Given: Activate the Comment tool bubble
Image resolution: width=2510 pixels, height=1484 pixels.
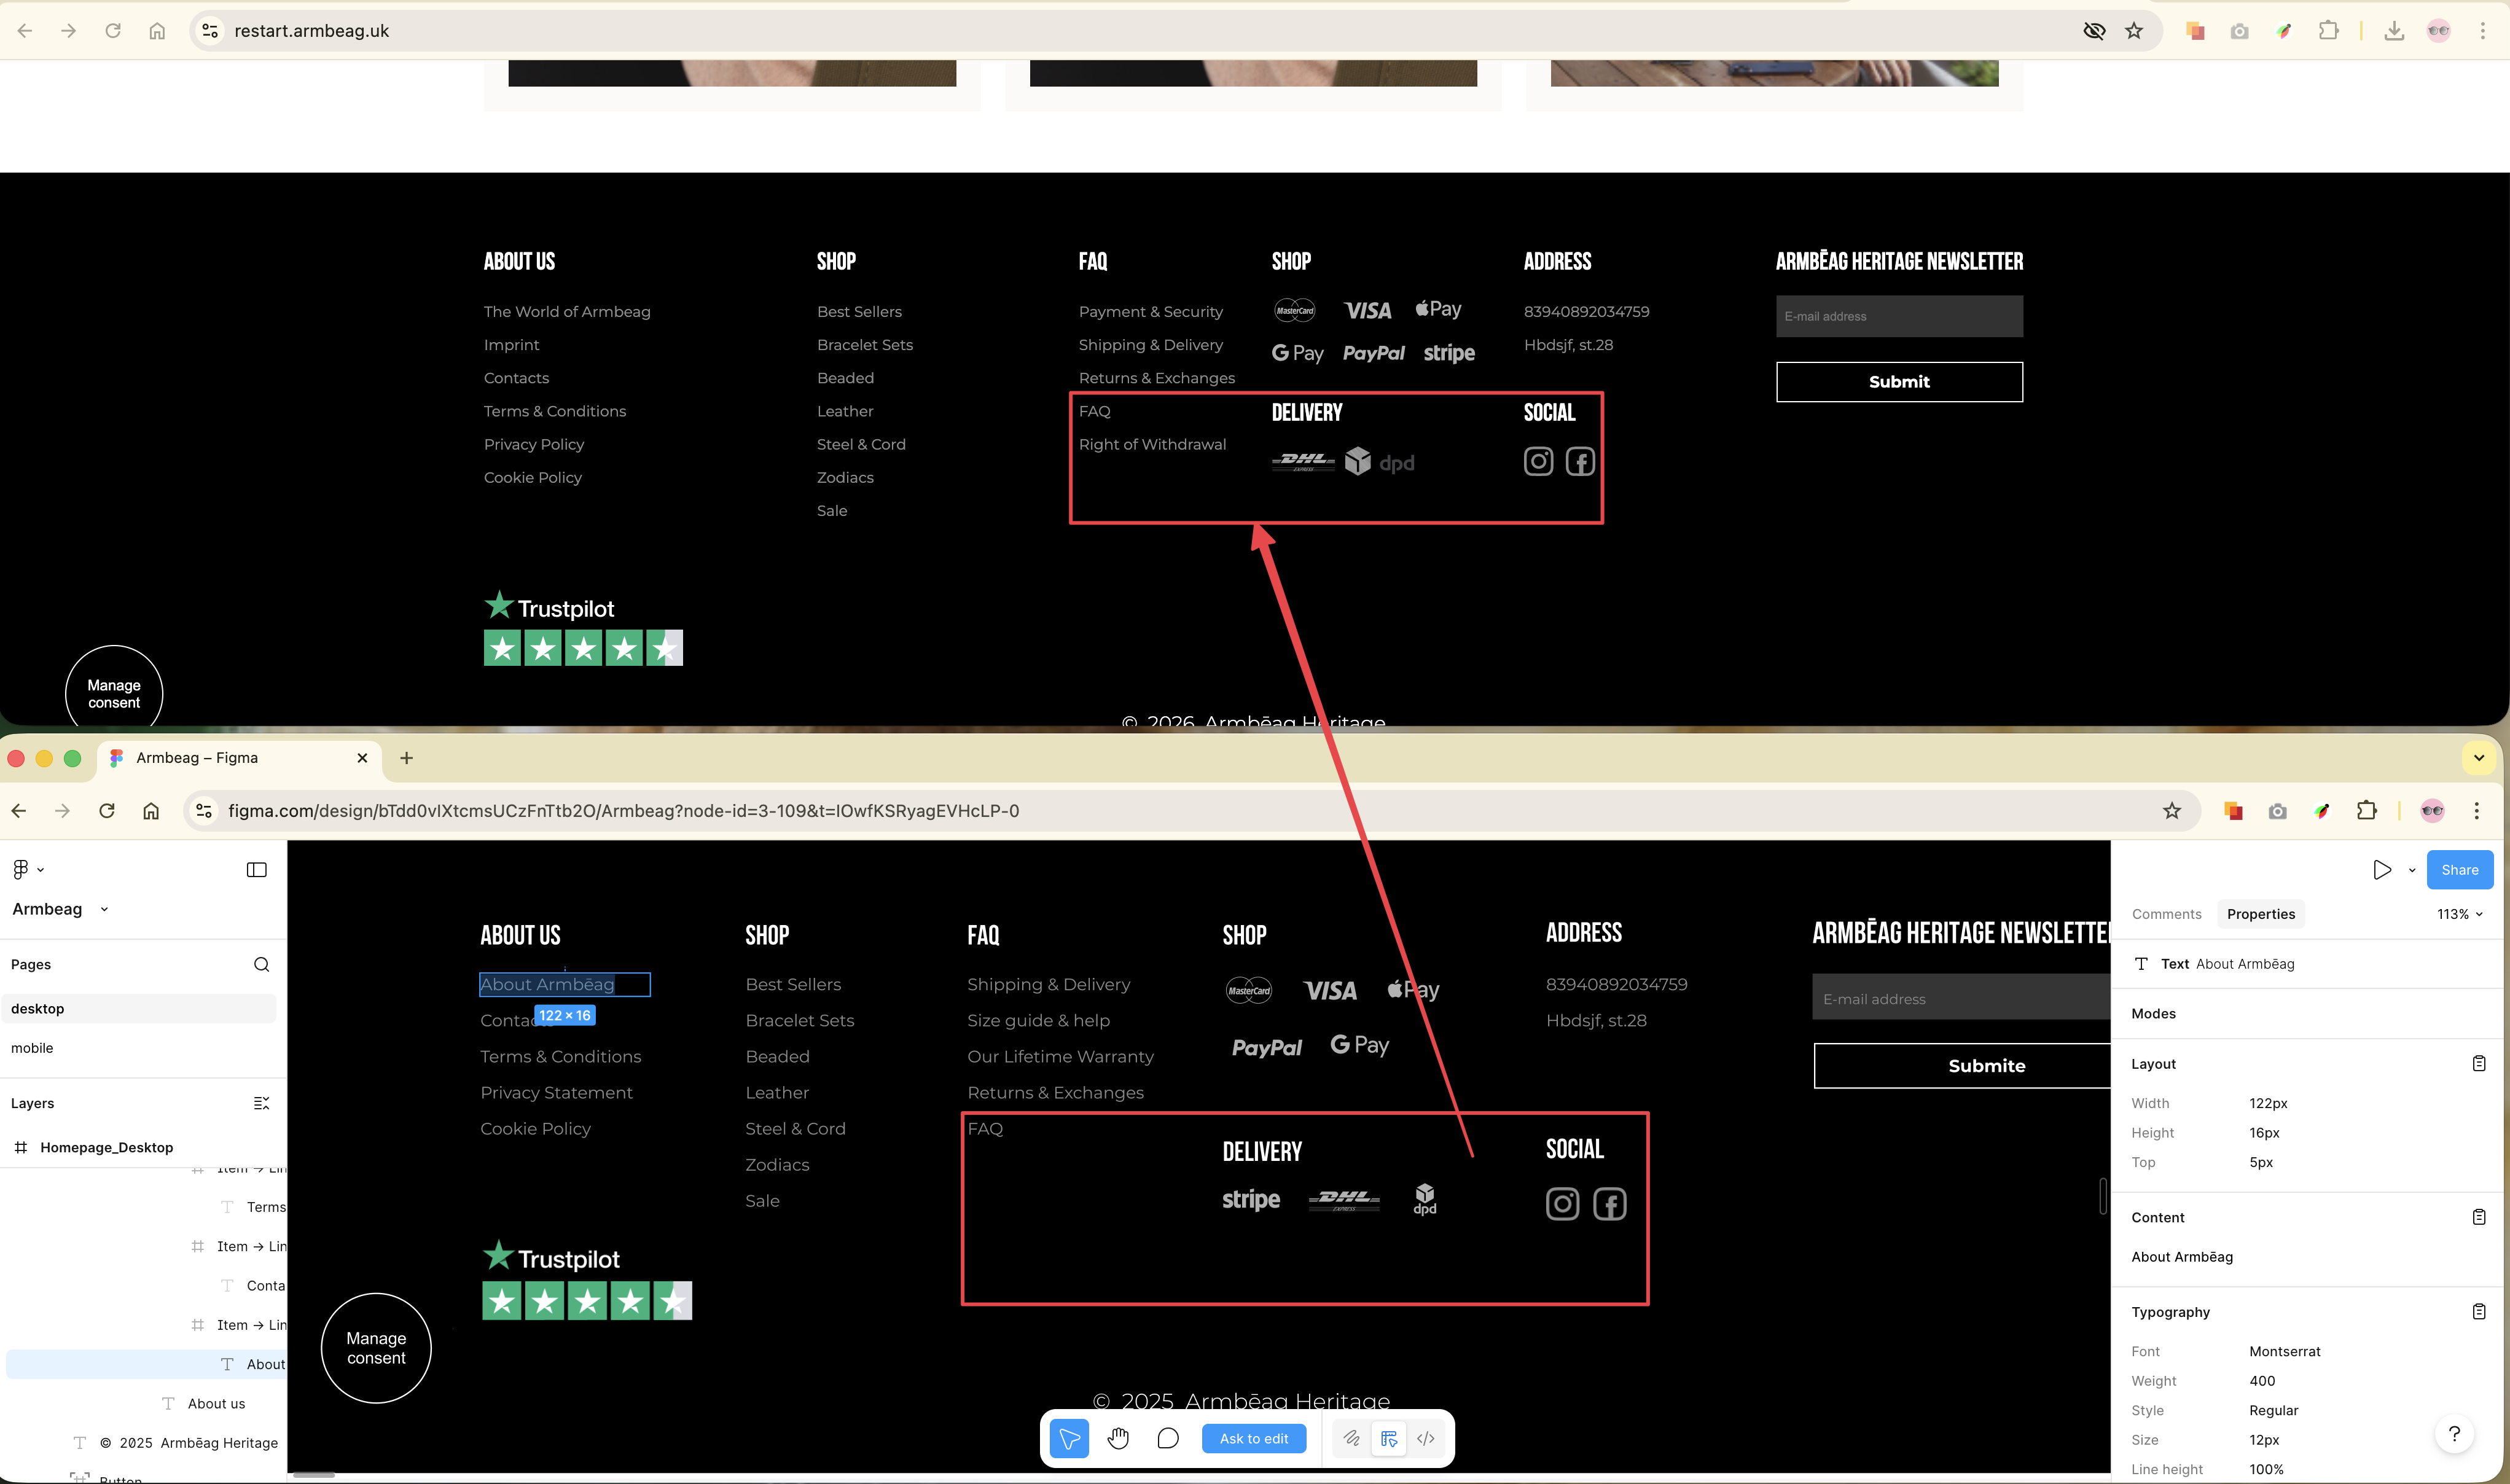Looking at the screenshot, I should click(x=1167, y=1438).
